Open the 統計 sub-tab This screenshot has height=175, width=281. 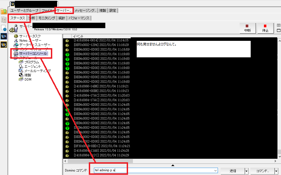point(62,18)
